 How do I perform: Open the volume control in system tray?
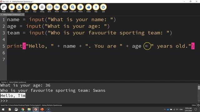[x=177, y=109]
